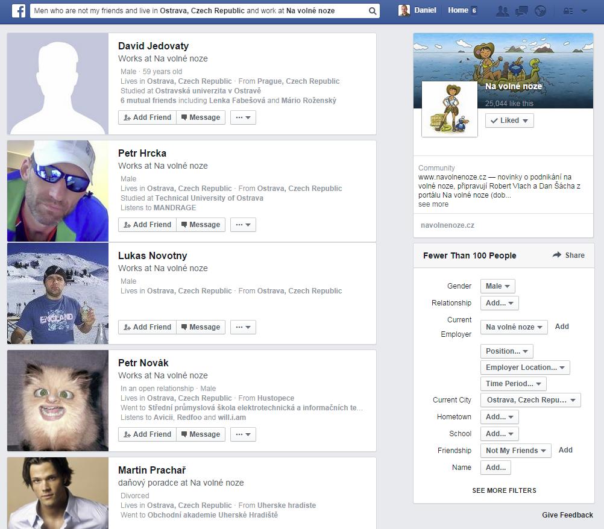Share the search results
The image size is (604, 529).
click(568, 255)
